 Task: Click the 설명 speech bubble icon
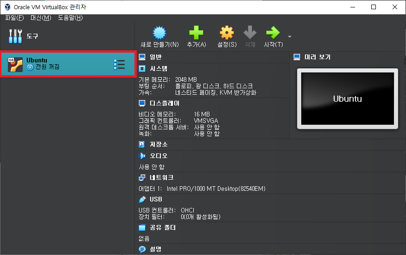click(x=142, y=249)
